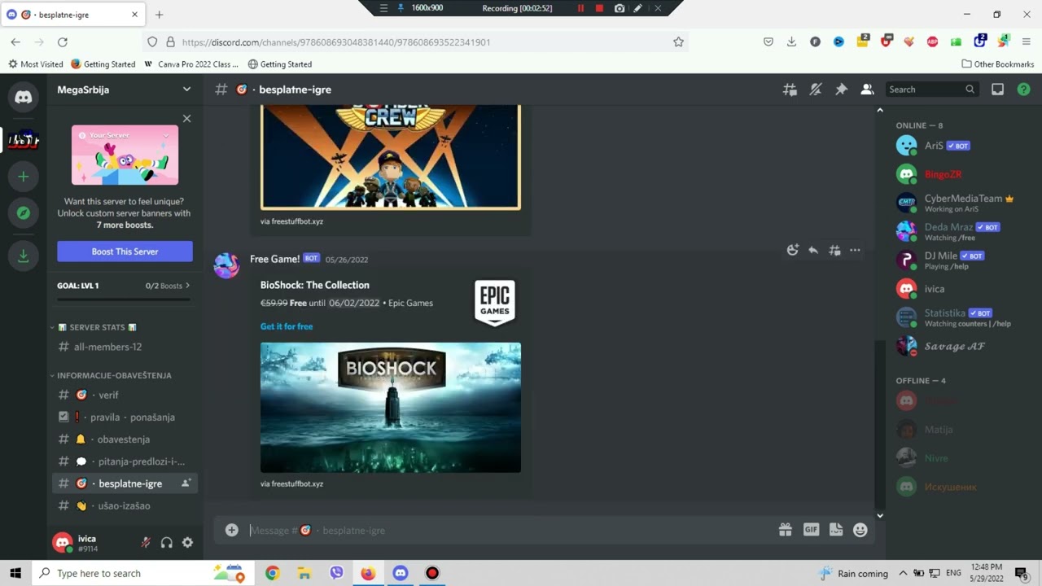The width and height of the screenshot is (1042, 586).
Task: Open notification settings bell icon in header
Action: pyautogui.click(x=816, y=90)
